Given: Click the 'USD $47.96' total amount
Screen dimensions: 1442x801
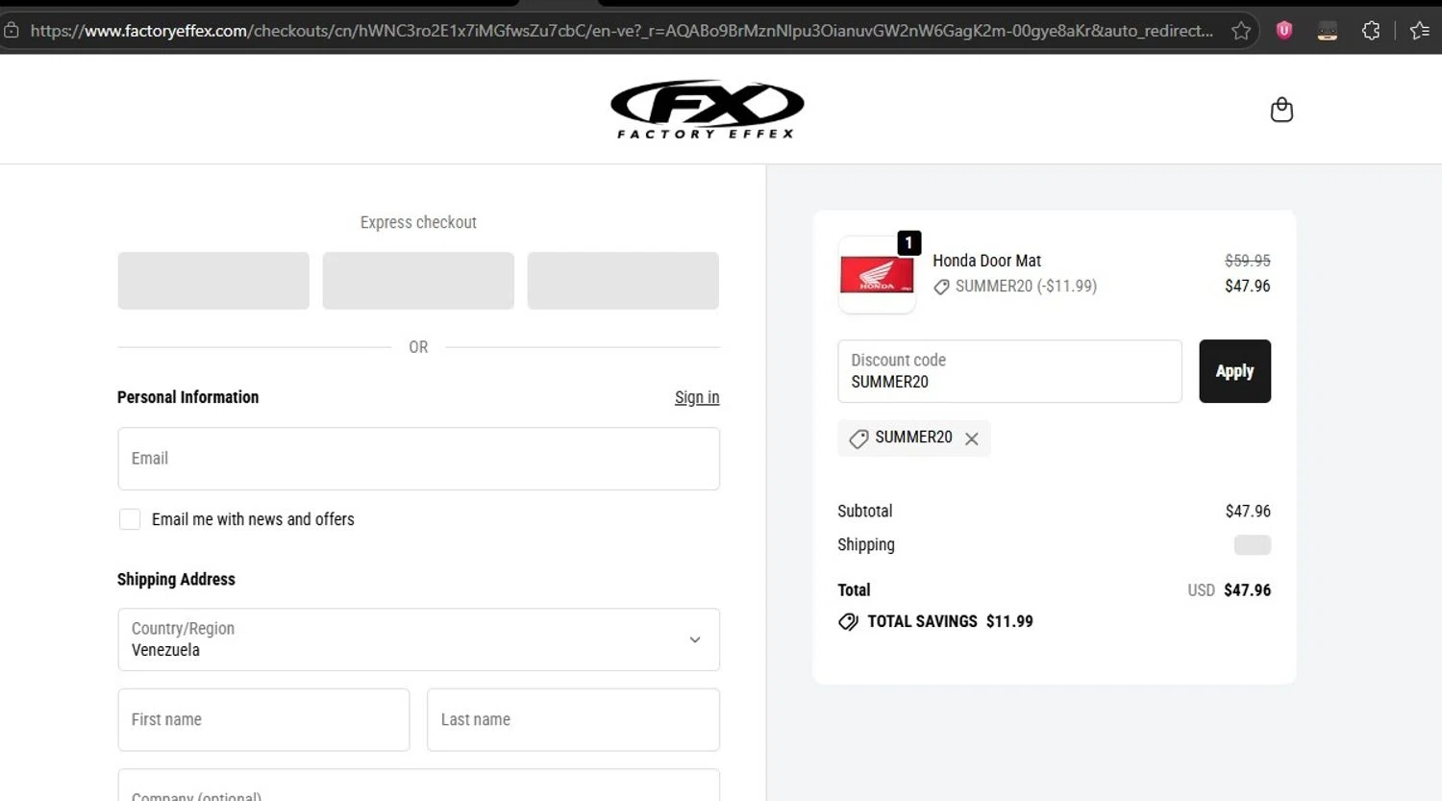Looking at the screenshot, I should (x=1230, y=590).
